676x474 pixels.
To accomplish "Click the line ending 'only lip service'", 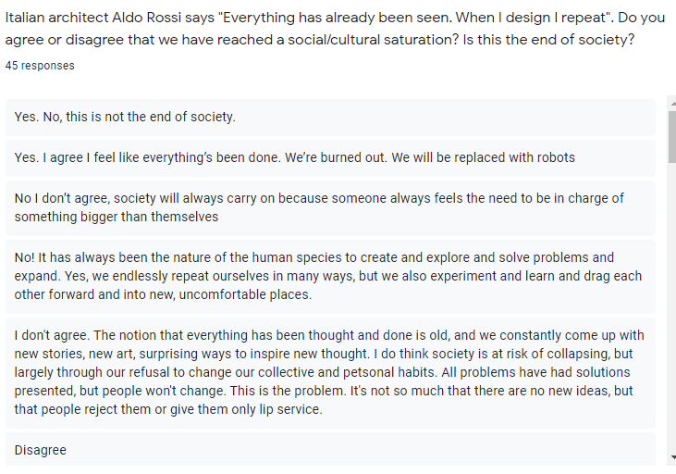I will pyautogui.click(x=168, y=409).
